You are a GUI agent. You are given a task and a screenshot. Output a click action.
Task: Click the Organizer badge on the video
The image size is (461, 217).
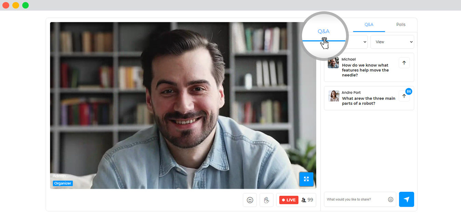(x=63, y=183)
